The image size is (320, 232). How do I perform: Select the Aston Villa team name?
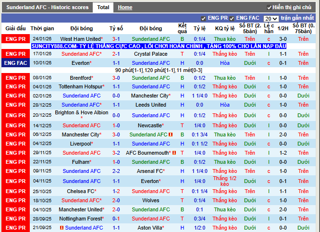click(x=150, y=228)
